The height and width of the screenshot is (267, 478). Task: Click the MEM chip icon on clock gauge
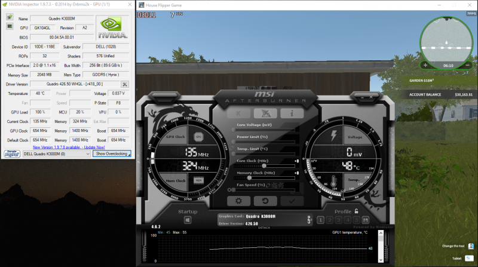[198, 180]
